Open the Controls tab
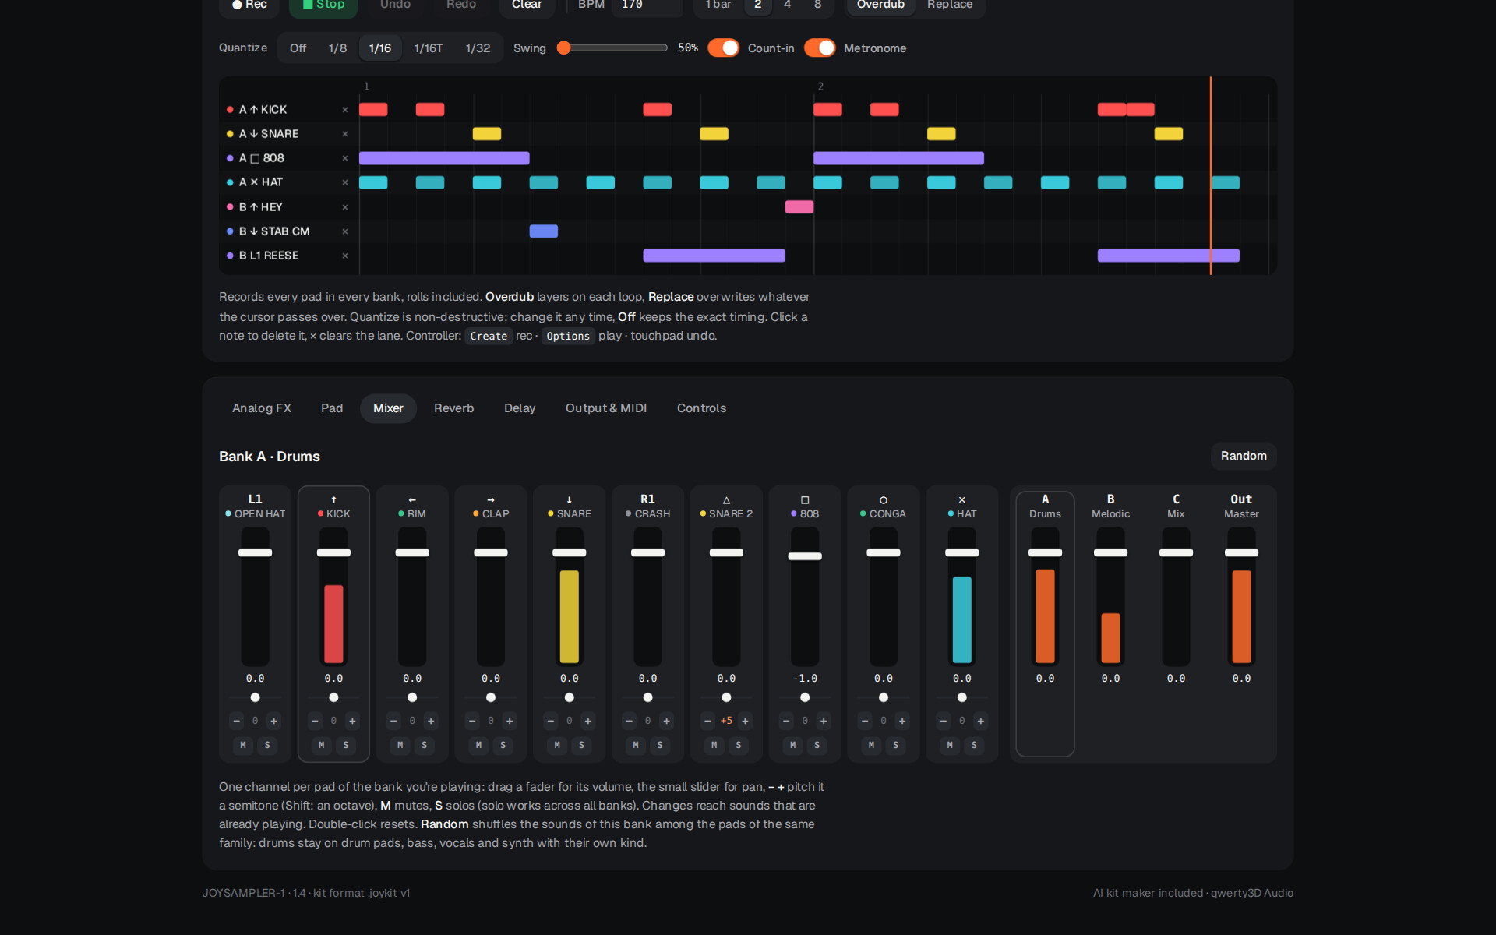 point(701,408)
